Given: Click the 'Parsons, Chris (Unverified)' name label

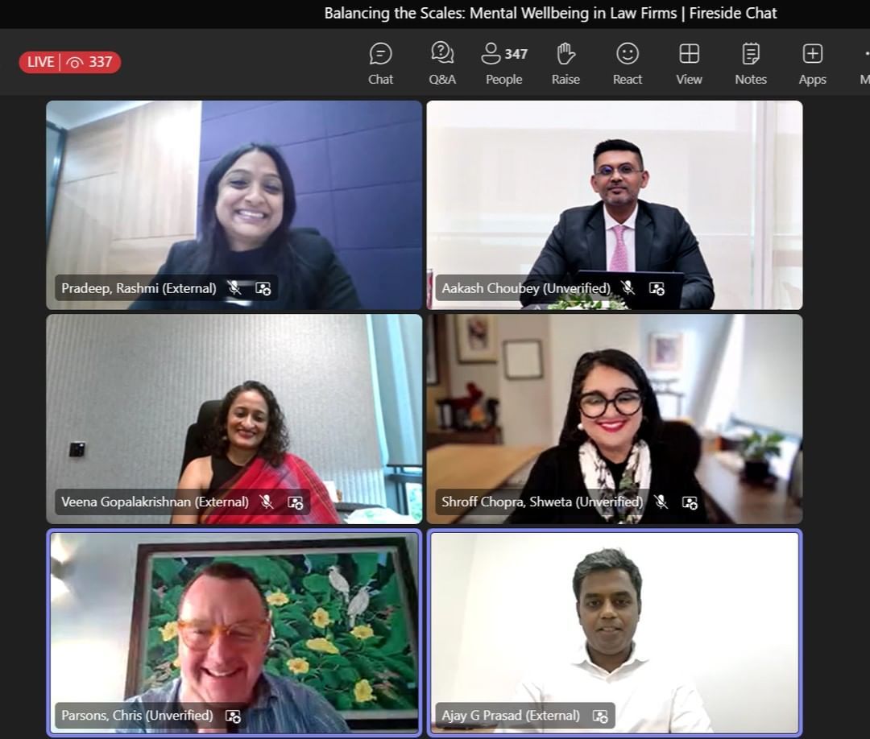Looking at the screenshot, I should point(137,716).
